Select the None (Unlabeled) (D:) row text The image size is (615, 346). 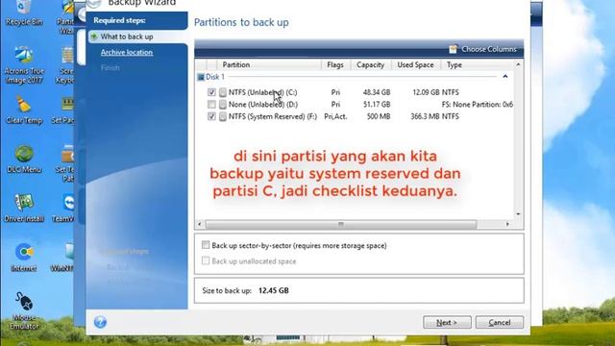point(262,105)
